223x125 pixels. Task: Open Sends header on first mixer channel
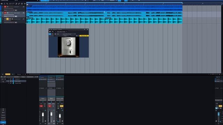click(43, 88)
